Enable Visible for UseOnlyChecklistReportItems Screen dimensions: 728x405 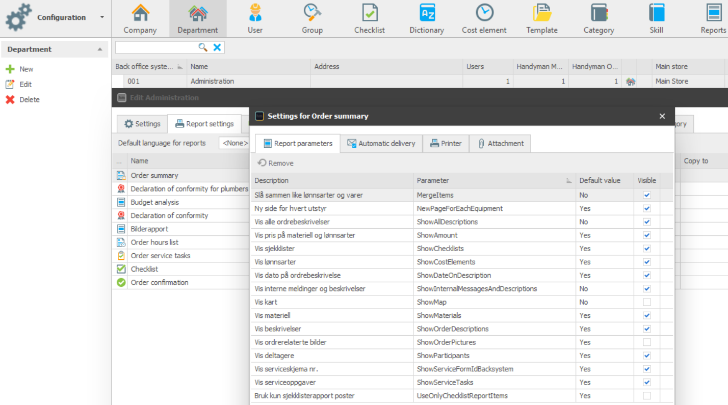[647, 396]
